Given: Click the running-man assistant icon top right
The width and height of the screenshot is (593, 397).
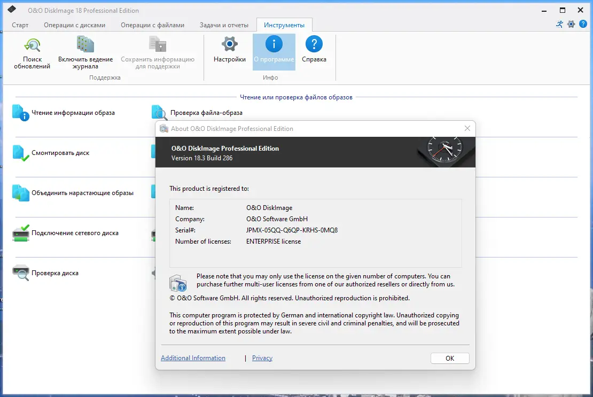Looking at the screenshot, I should pyautogui.click(x=559, y=24).
